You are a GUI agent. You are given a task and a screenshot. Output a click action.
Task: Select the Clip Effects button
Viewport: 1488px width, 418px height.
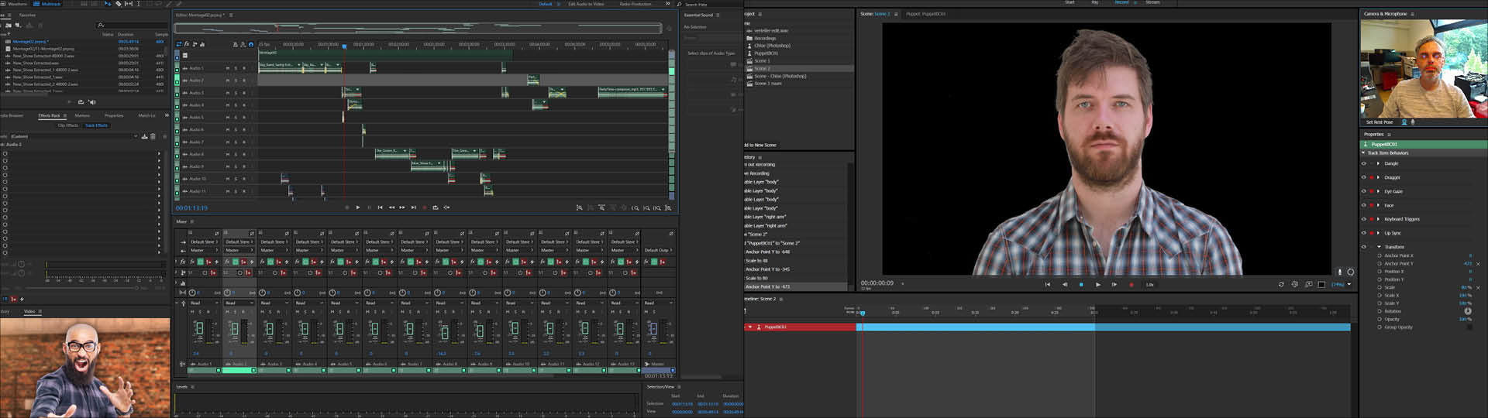[x=68, y=125]
